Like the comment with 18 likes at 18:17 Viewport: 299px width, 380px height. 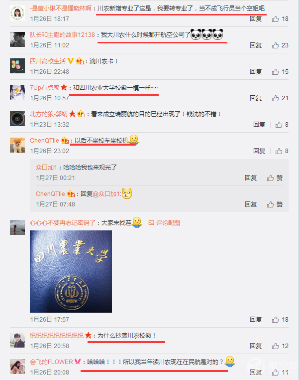point(280,19)
